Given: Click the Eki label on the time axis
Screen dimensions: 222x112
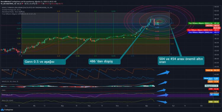Looking at the screenshot, I should (x=202, y=106).
